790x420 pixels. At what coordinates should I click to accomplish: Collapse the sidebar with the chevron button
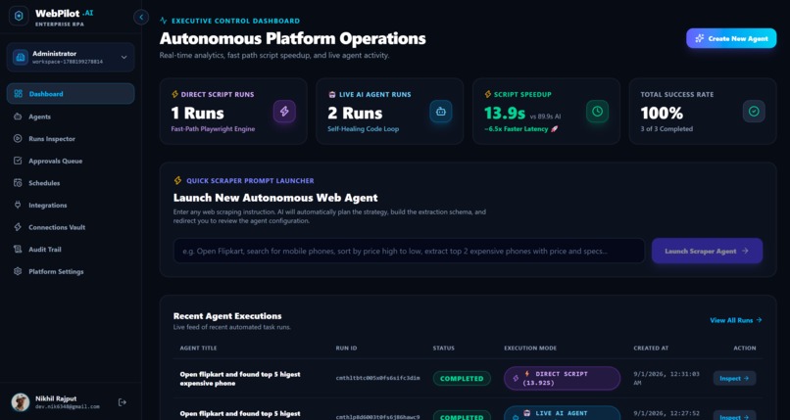141,17
